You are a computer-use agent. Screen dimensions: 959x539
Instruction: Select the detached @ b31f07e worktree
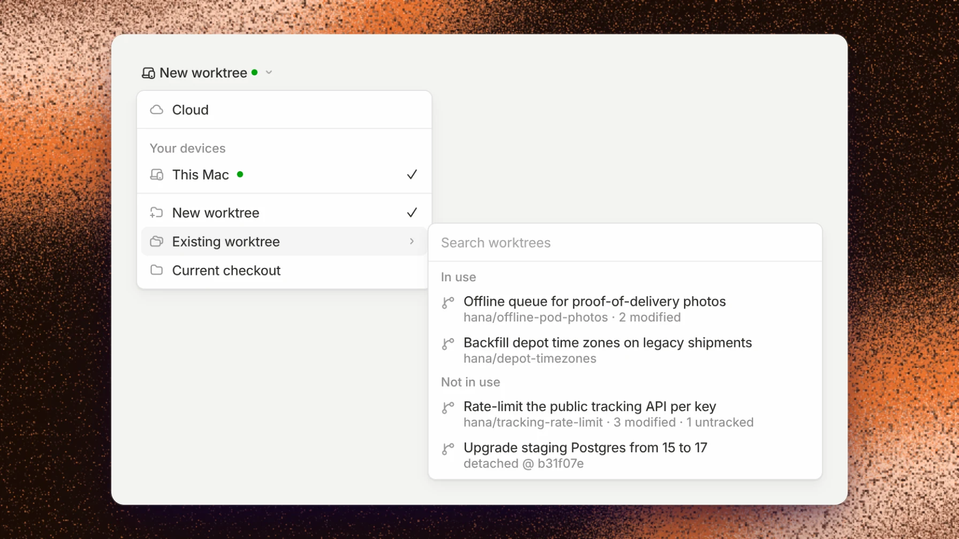tap(625, 455)
